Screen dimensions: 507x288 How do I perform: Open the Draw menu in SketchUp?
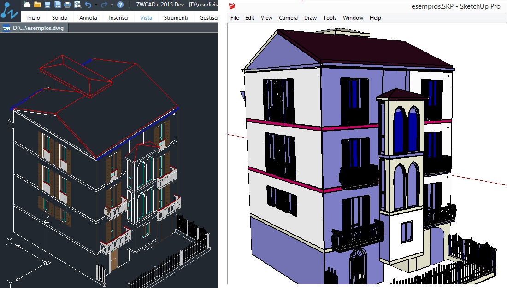(310, 18)
